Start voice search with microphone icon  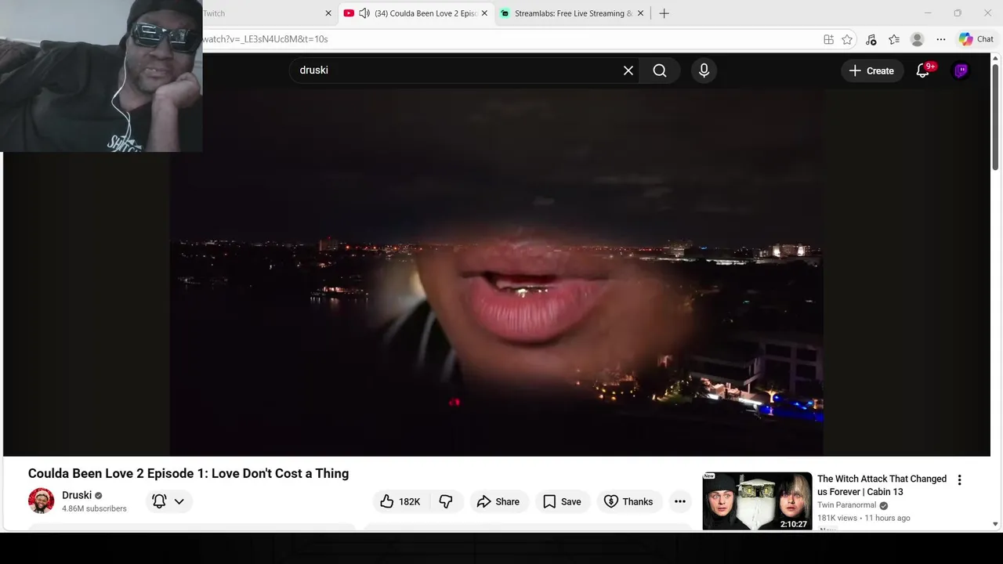coord(704,70)
